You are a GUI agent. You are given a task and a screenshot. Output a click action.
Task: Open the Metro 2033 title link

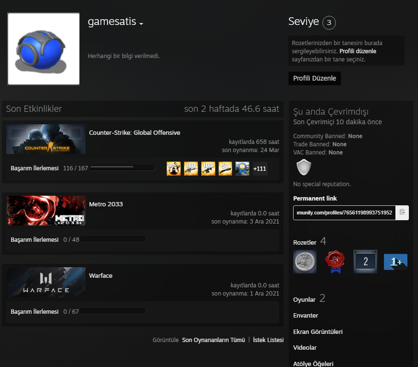click(106, 204)
